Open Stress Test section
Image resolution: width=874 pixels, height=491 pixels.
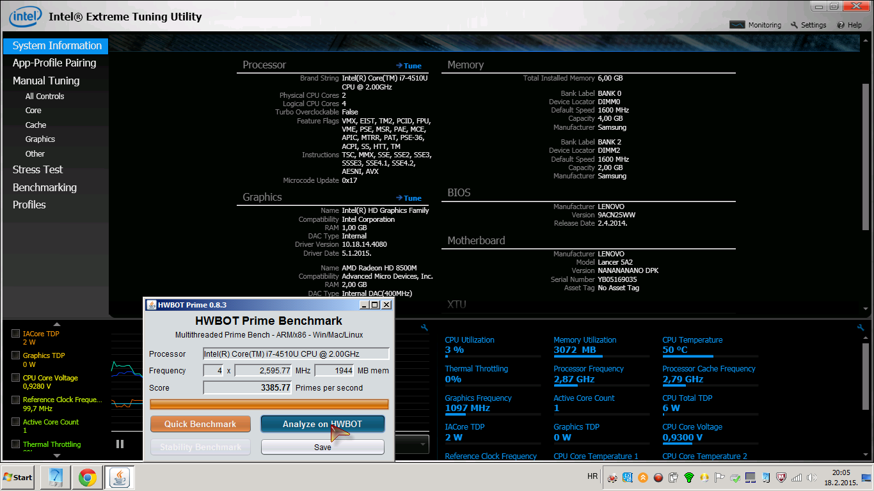(x=38, y=169)
